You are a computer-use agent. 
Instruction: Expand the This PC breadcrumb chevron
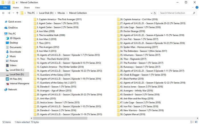click(x=37, y=13)
